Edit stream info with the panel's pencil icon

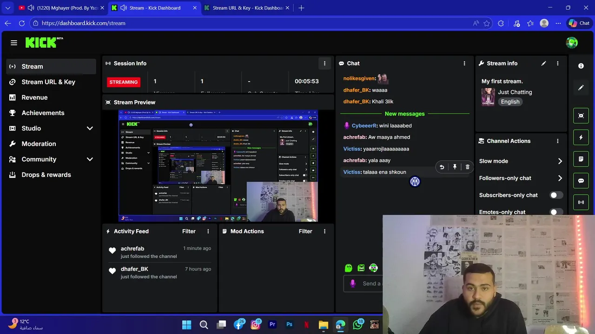point(543,64)
